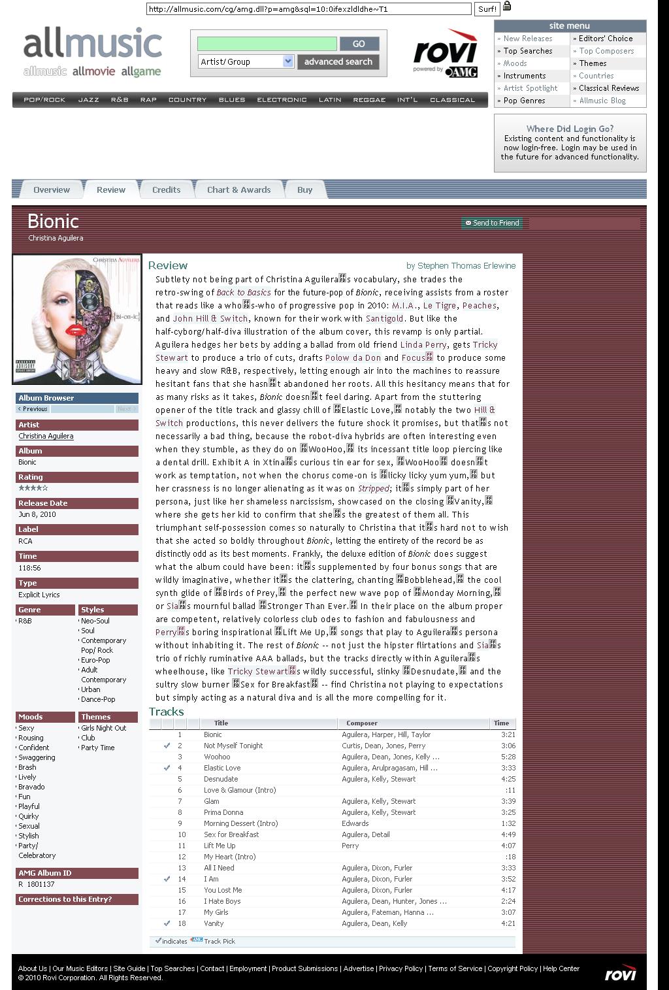The height and width of the screenshot is (990, 669).
Task: Open M.I.A. artist link
Action: [x=405, y=305]
